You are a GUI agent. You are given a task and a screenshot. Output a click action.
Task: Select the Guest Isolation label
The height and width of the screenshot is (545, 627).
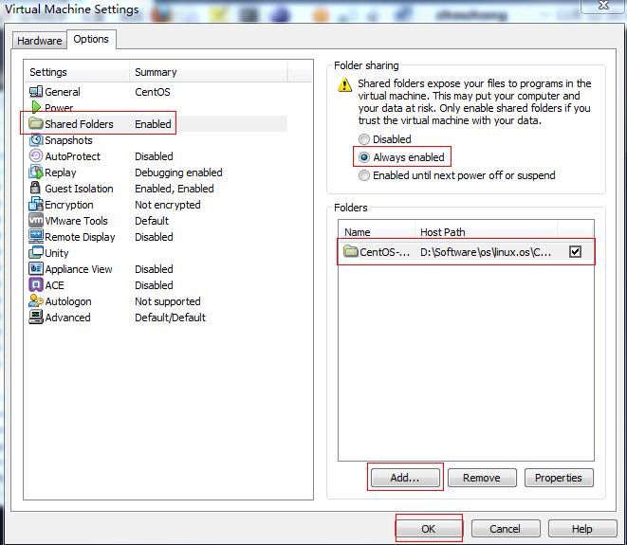pos(79,189)
